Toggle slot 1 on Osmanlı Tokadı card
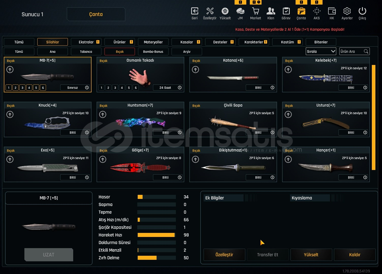This screenshot has width=382, height=274. point(101,88)
